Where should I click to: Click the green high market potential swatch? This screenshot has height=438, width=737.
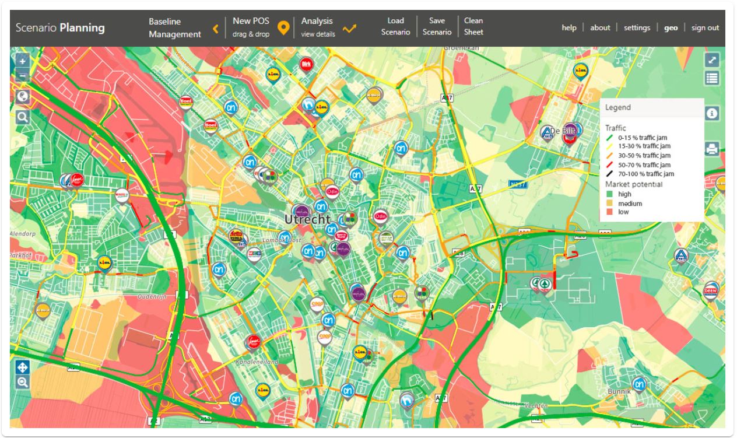click(x=609, y=194)
